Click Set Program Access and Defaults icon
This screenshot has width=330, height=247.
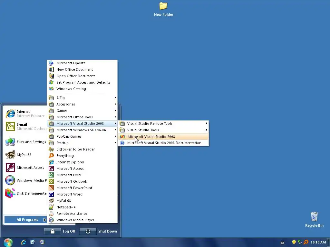[51, 82]
